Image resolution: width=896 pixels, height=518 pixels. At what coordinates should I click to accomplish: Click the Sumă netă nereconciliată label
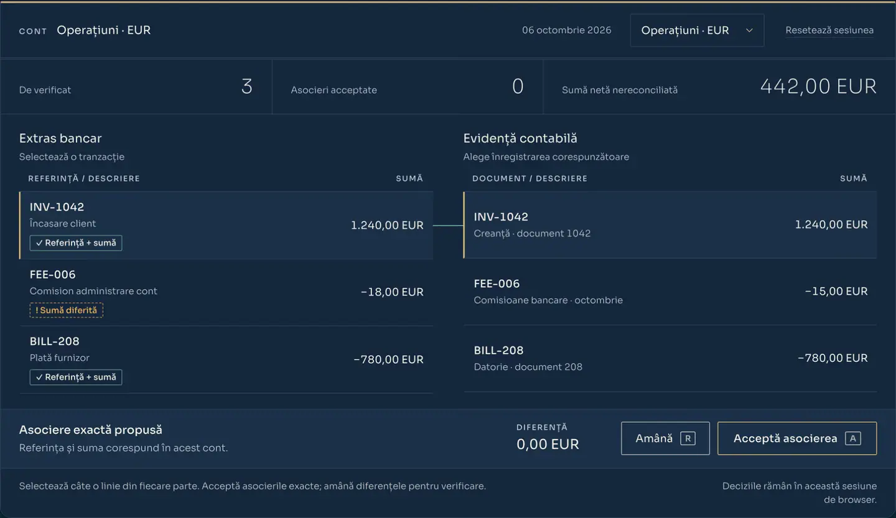coord(620,90)
